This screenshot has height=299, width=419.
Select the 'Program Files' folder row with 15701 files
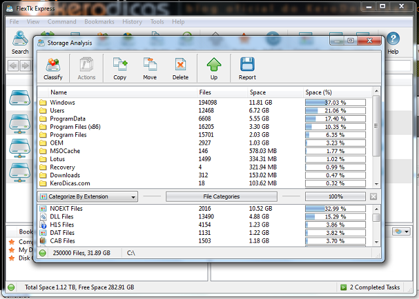(204, 135)
